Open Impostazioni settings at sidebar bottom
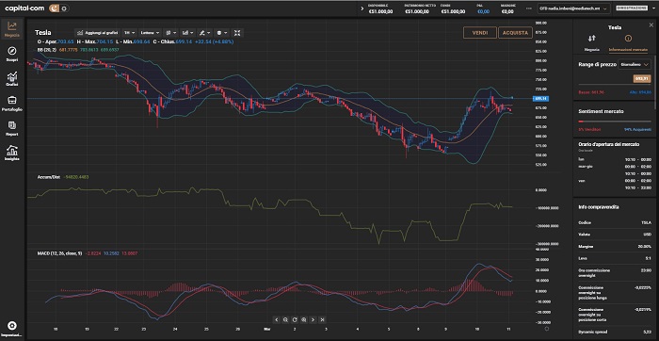 coord(11,329)
